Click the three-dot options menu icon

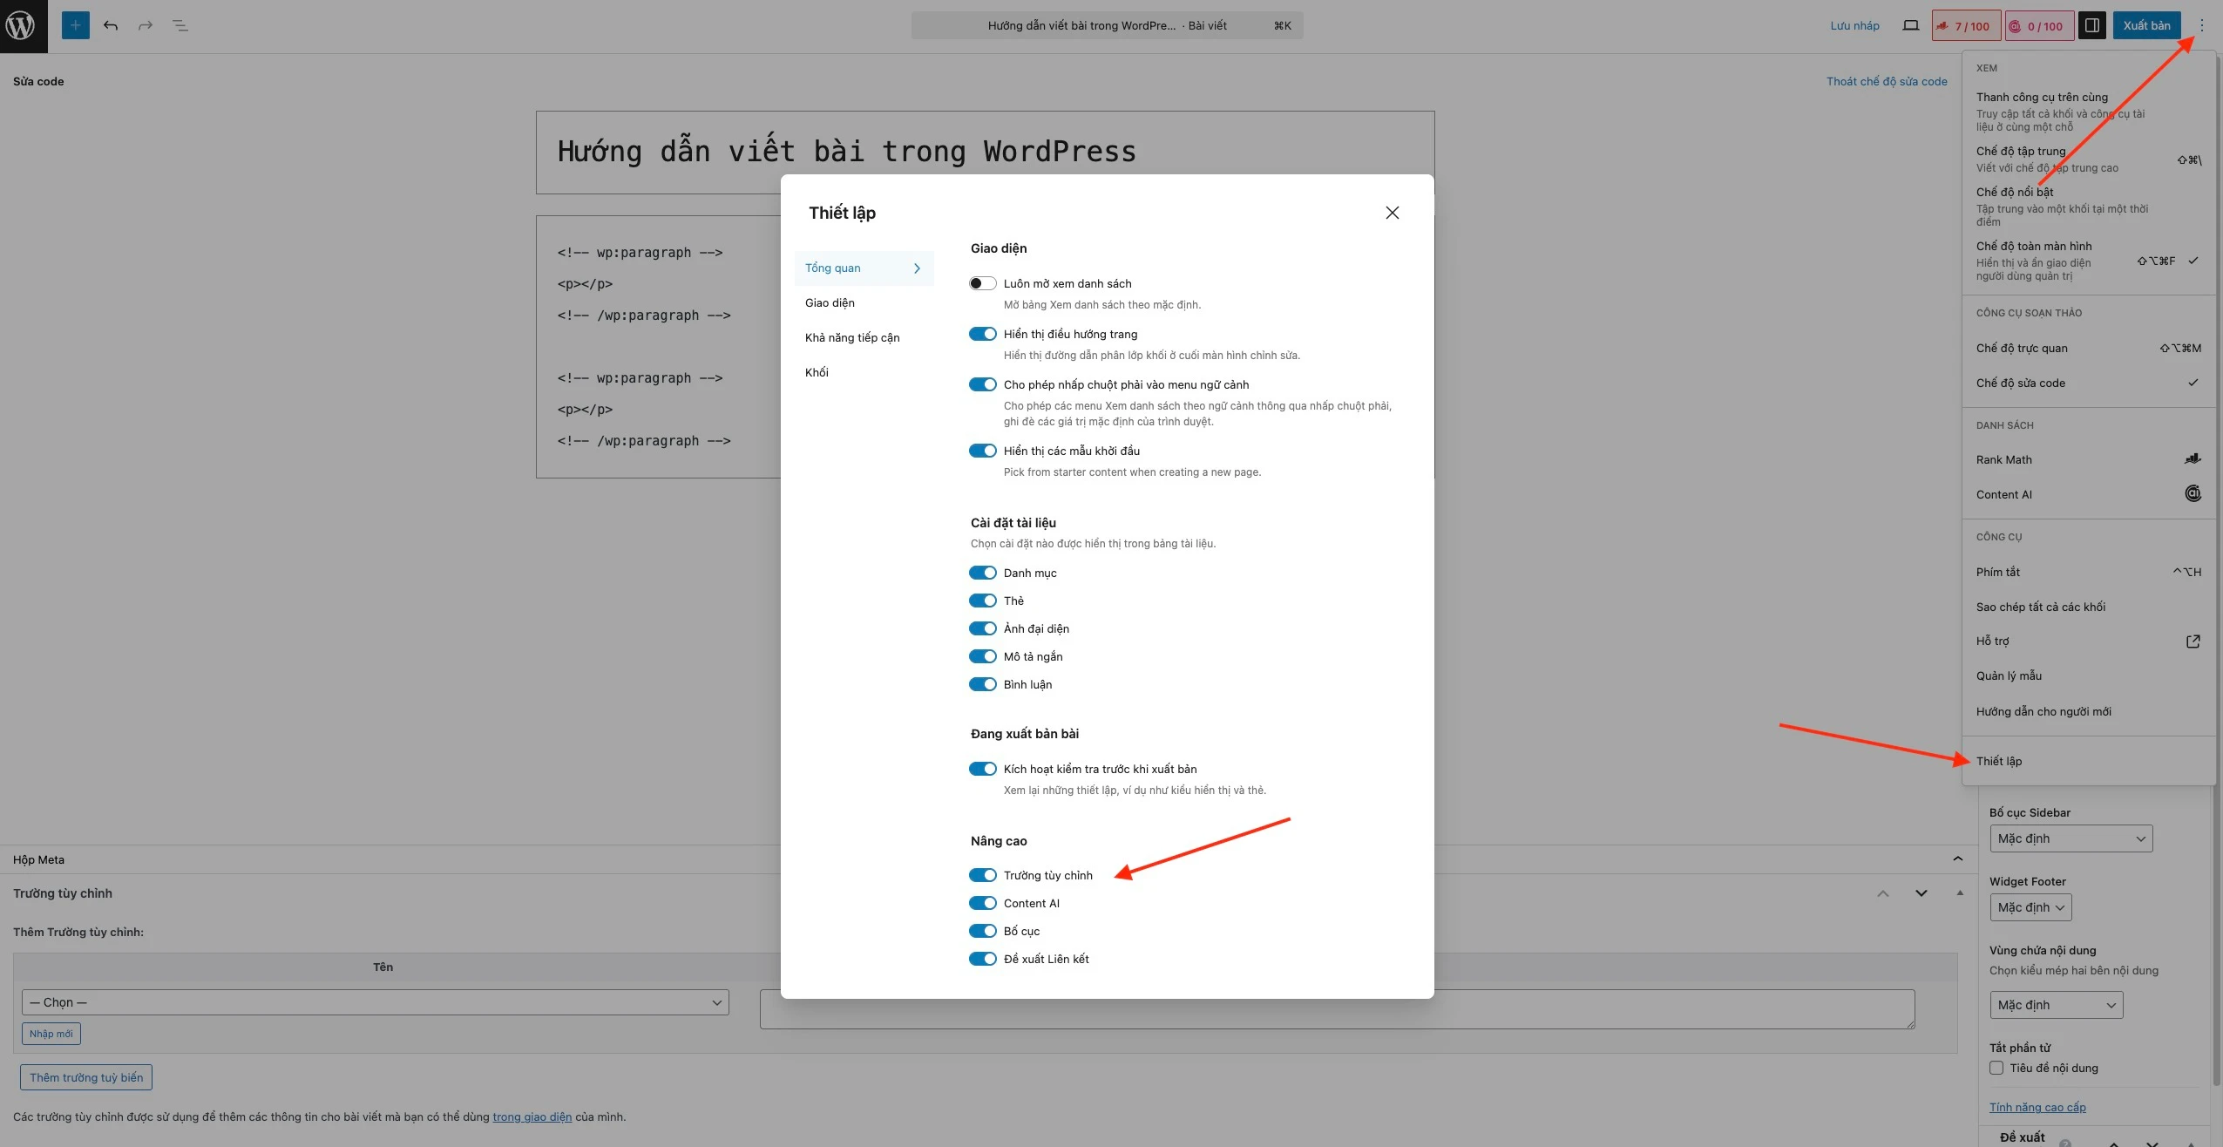pyautogui.click(x=2201, y=25)
